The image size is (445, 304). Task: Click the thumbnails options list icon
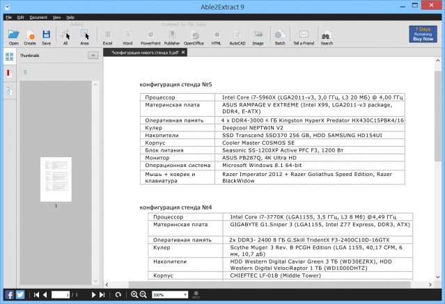(24, 72)
